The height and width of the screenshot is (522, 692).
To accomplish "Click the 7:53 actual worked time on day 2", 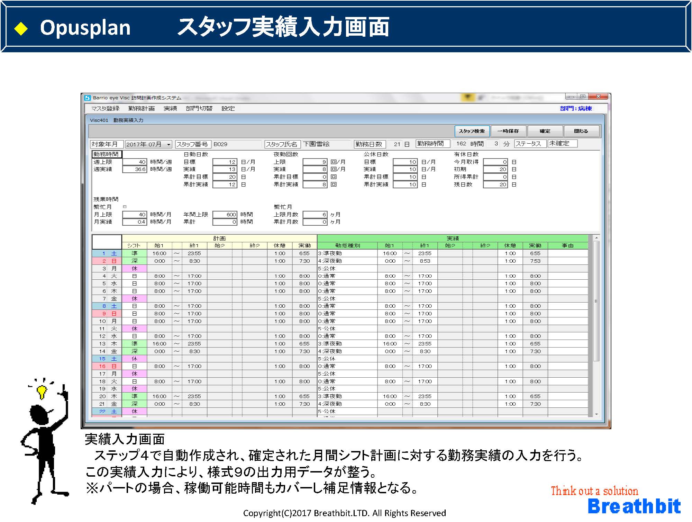I will (535, 261).
